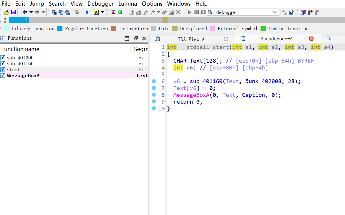Click the green circle toolbar icon
345x215 pixels.
pyautogui.click(x=120, y=12)
